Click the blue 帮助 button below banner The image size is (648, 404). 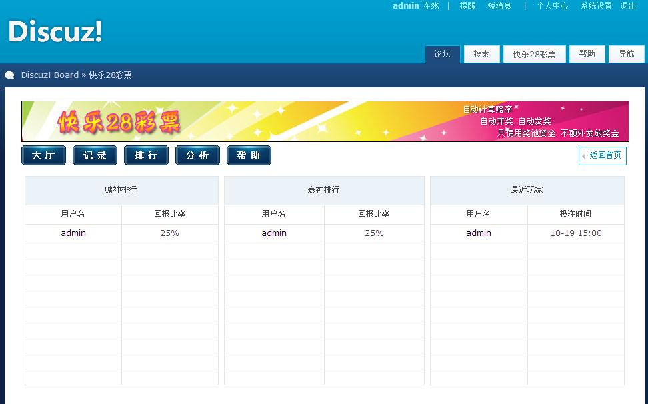click(x=249, y=155)
